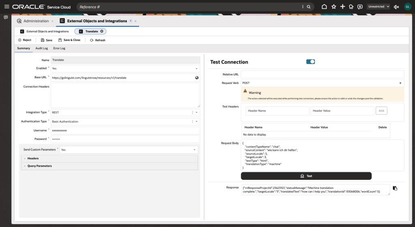
Task: Close the Translate sub-tab
Action: pos(102,31)
